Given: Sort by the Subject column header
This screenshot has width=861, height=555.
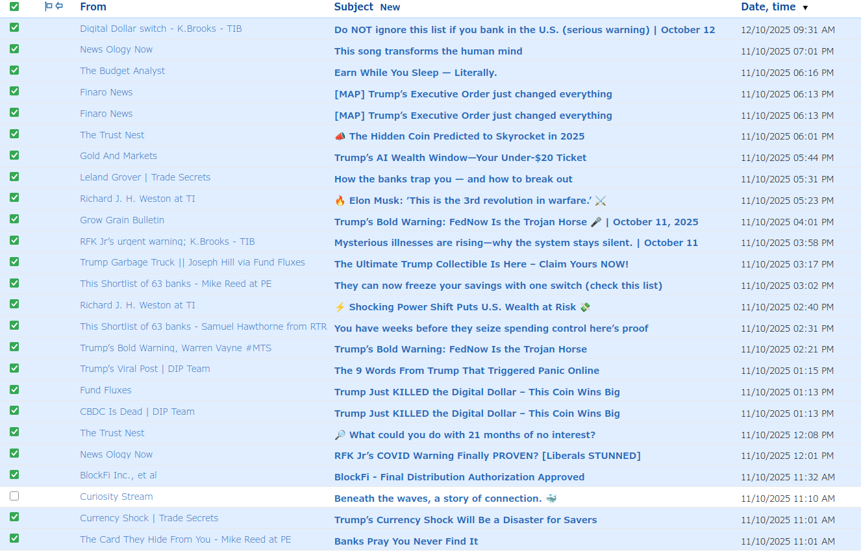Looking at the screenshot, I should (353, 6).
